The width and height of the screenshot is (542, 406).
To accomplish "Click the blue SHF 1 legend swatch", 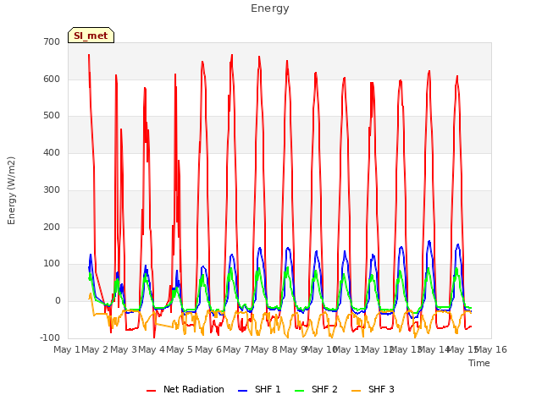I will pos(243,391).
